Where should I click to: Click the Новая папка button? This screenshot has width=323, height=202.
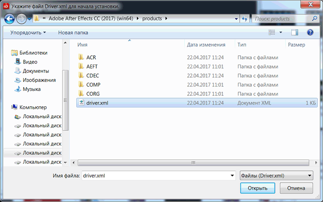click(73, 33)
